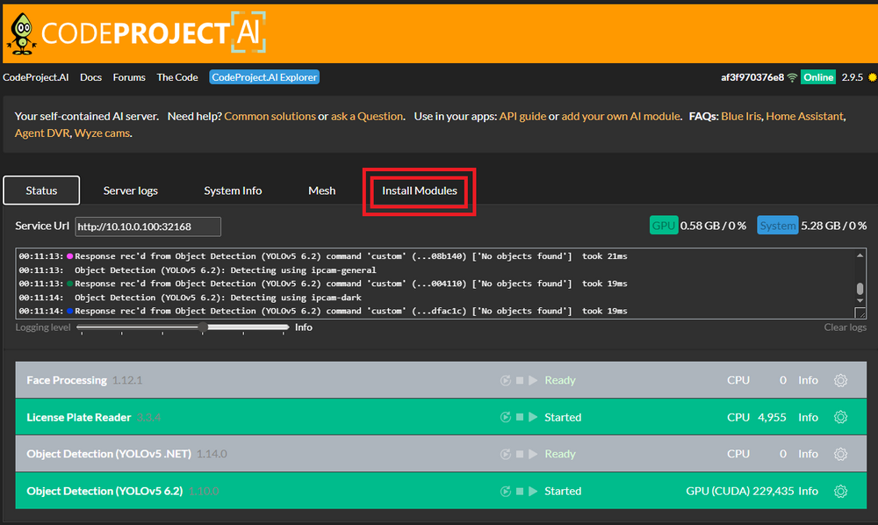878x525 pixels.
Task: Click the log scrollbar down arrow
Action: (x=860, y=301)
